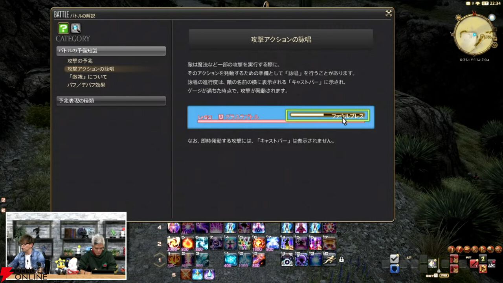The width and height of the screenshot is (503, 283).
Task: Cycle hotbar 1 down with the lower chevron
Action: [x=160, y=264]
